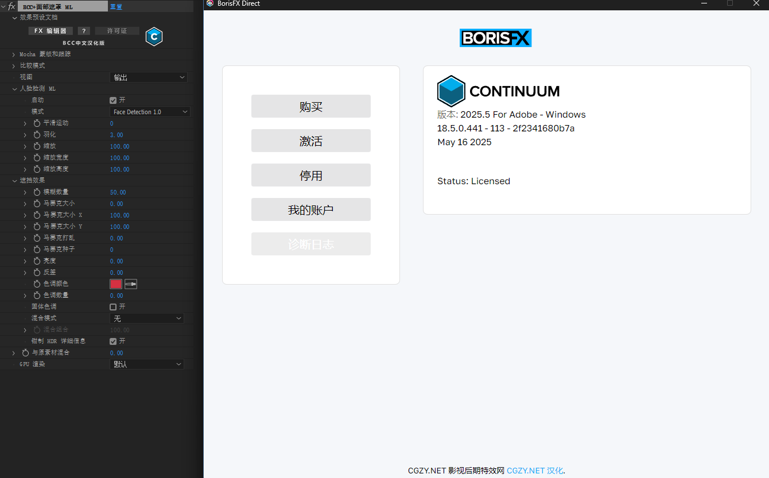Click the 重置 link
769x478 pixels.
click(116, 7)
